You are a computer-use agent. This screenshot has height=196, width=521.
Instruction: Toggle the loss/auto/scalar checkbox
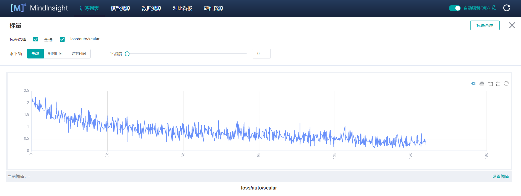(x=62, y=39)
